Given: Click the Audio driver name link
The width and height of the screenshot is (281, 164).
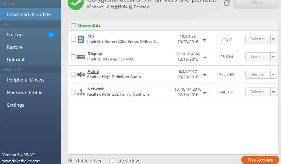Looking at the screenshot, I should (93, 71).
